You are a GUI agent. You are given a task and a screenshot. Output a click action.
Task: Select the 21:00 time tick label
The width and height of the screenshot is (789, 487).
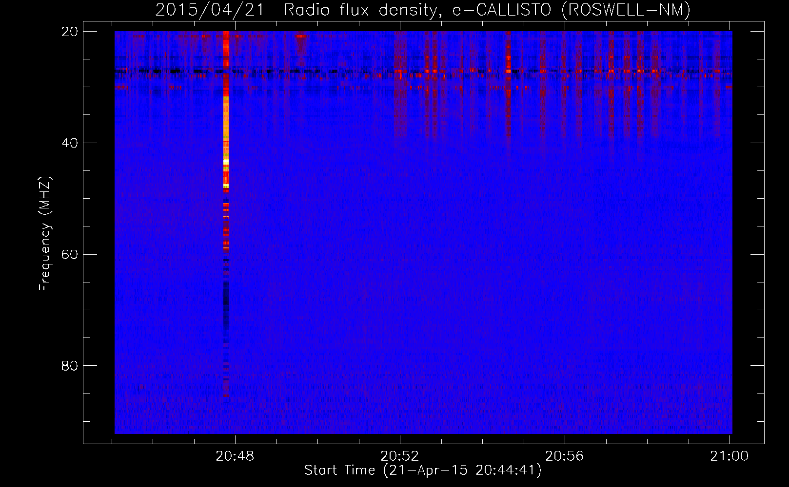(730, 456)
